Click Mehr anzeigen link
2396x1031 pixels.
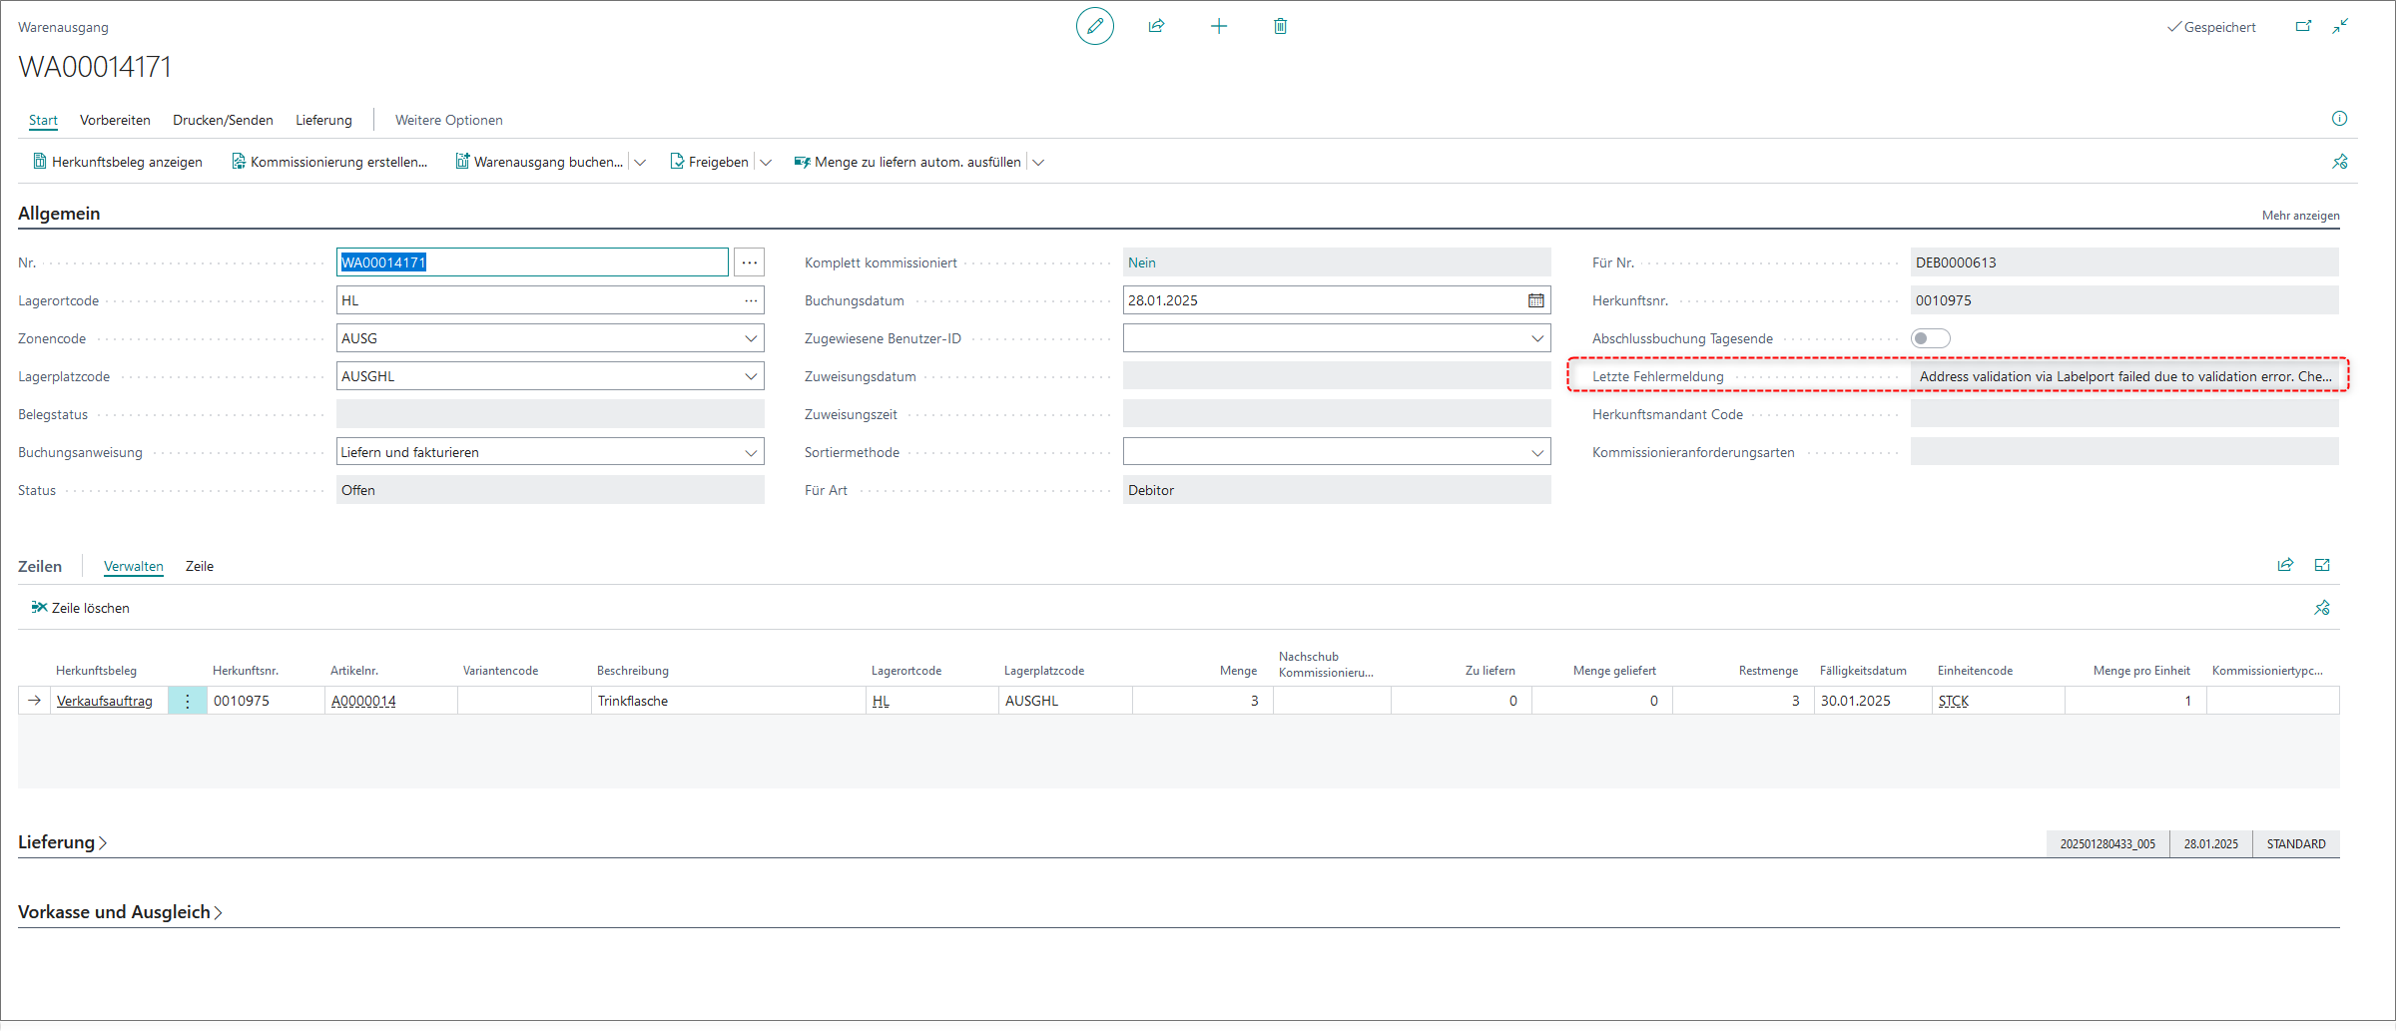pyautogui.click(x=2300, y=216)
